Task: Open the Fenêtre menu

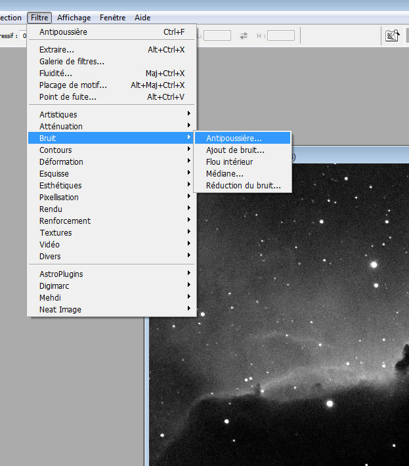Action: pos(112,18)
